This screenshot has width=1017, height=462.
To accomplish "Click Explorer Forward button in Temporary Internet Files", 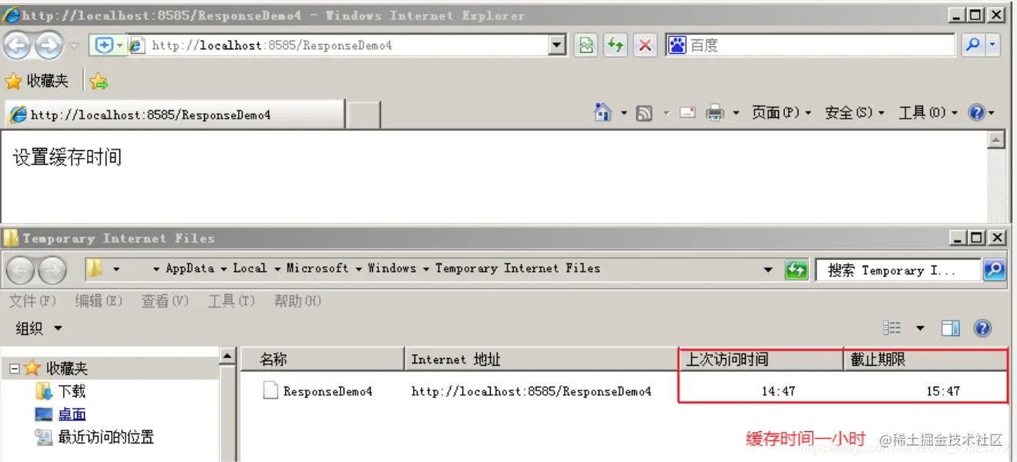I will tap(52, 270).
